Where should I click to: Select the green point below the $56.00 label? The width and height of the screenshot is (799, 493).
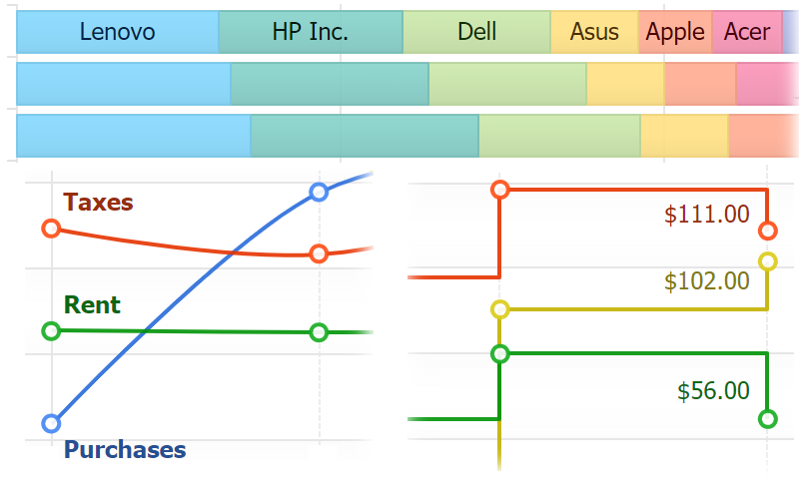768,418
